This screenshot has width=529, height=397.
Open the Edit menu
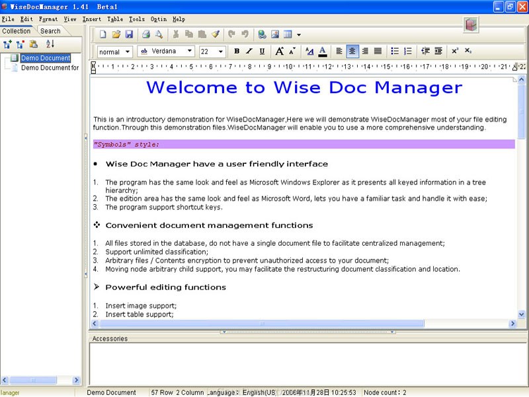(26, 19)
